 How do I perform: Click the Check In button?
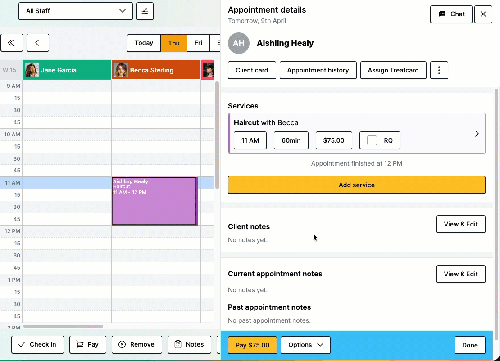(37, 344)
